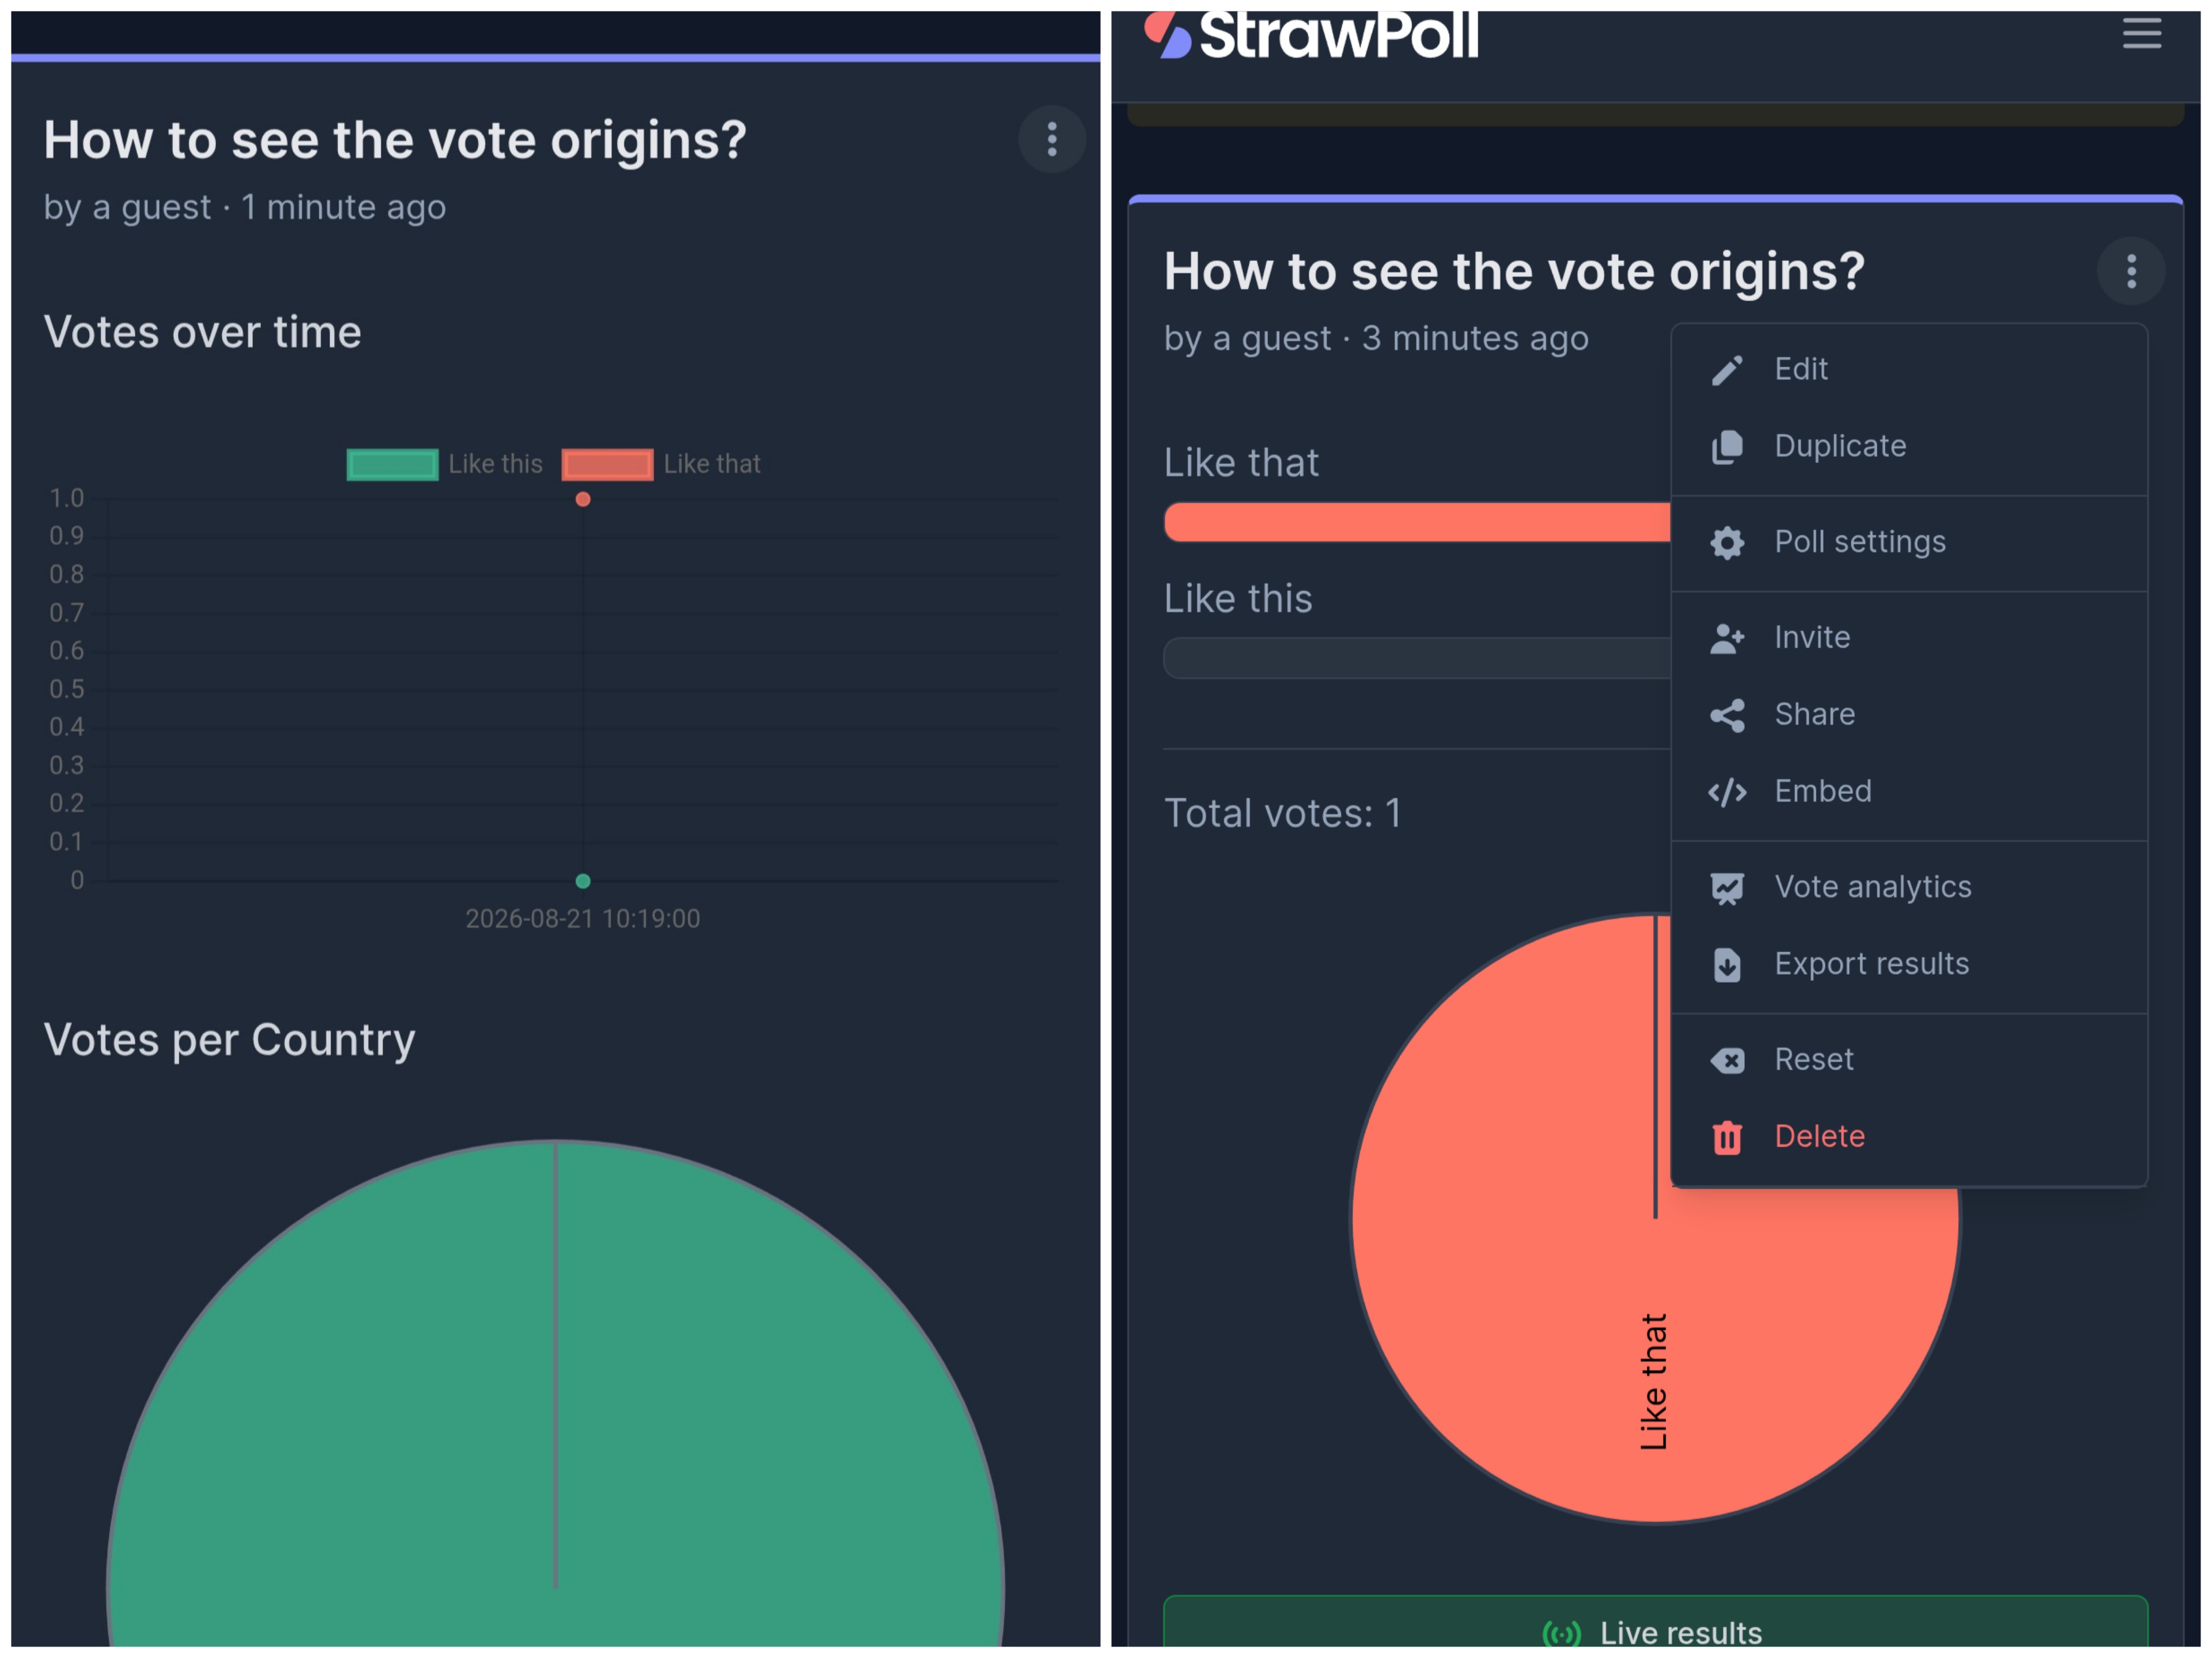The width and height of the screenshot is (2212, 1658).
Task: Click the Export results download icon
Action: pos(1727,965)
